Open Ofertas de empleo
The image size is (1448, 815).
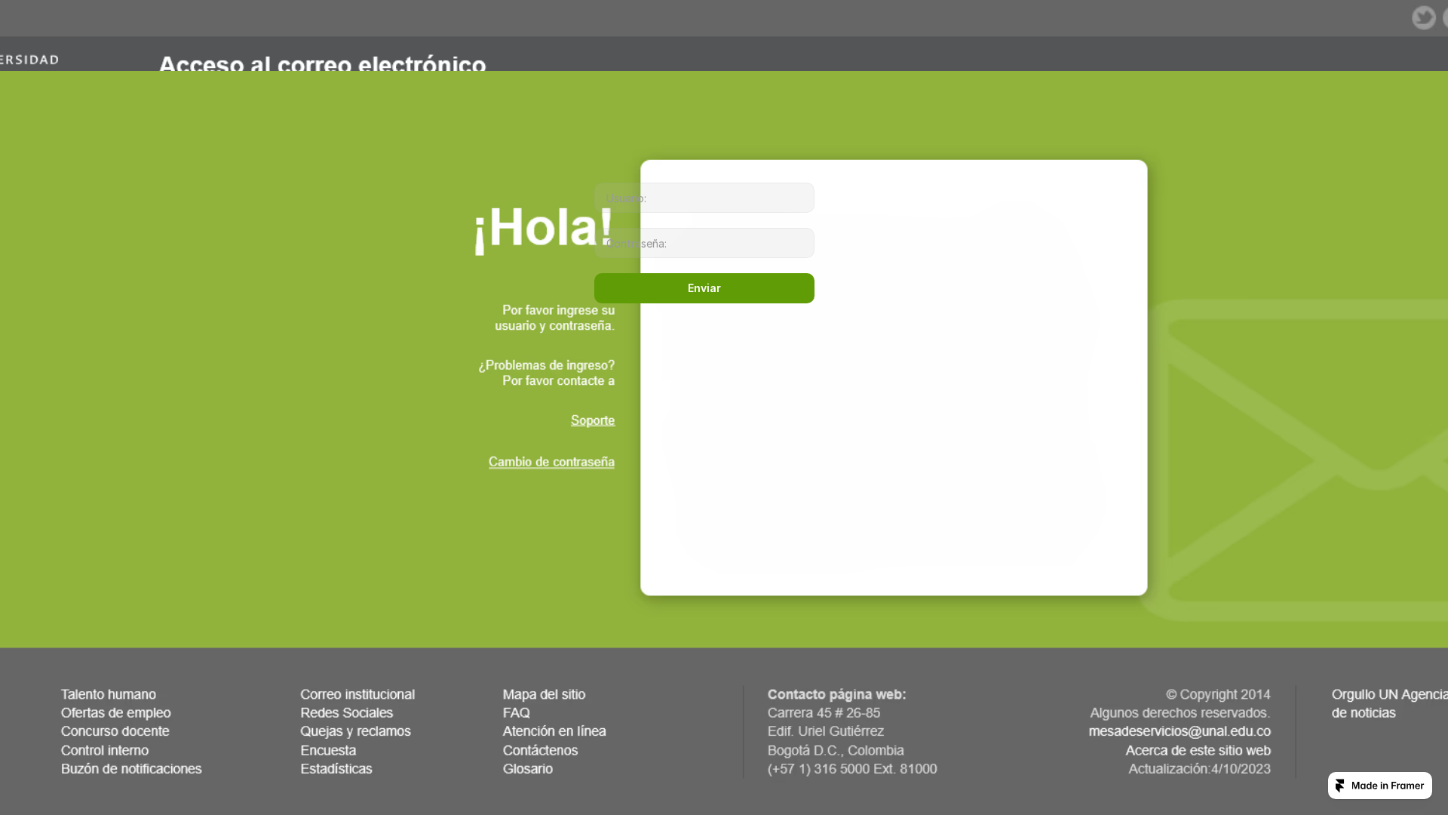click(116, 712)
